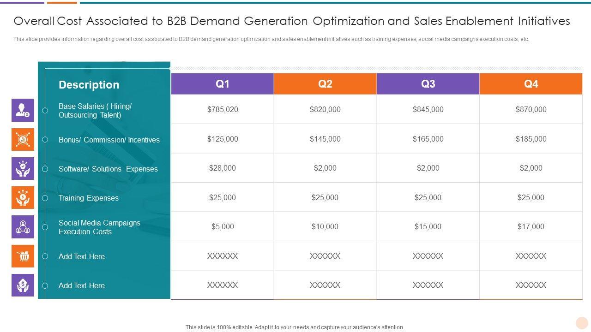Select the Bonus/Commission/Incentives orange icon
The image size is (591, 332).
point(23,139)
